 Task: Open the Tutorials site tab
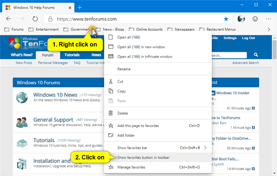[x=72, y=55]
